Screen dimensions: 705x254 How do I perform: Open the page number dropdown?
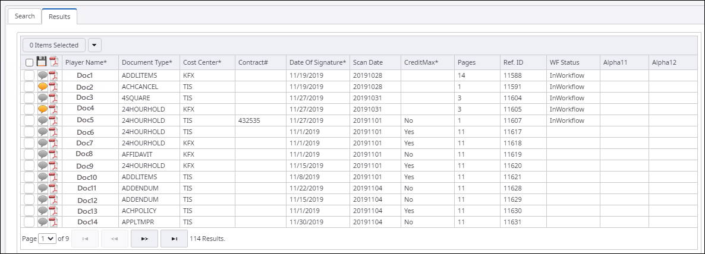[x=46, y=239]
